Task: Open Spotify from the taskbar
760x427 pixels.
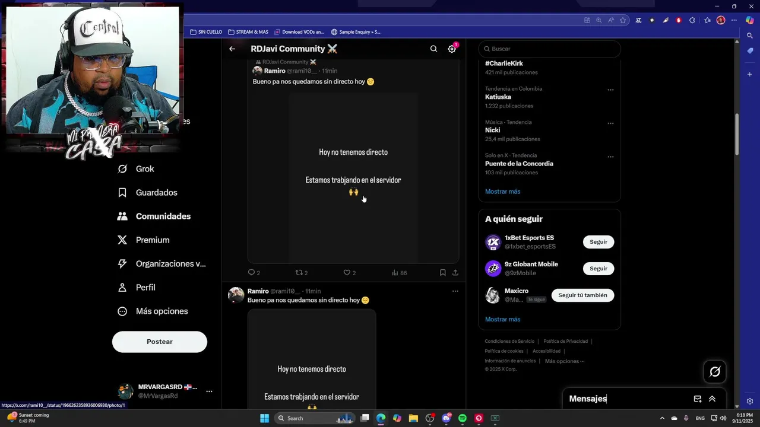Action: [463, 418]
